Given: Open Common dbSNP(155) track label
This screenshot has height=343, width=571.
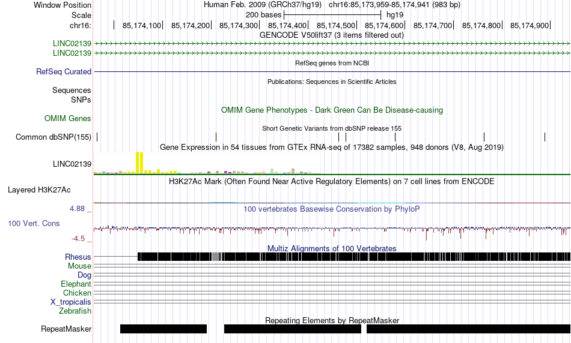Looking at the screenshot, I should pos(53,137).
